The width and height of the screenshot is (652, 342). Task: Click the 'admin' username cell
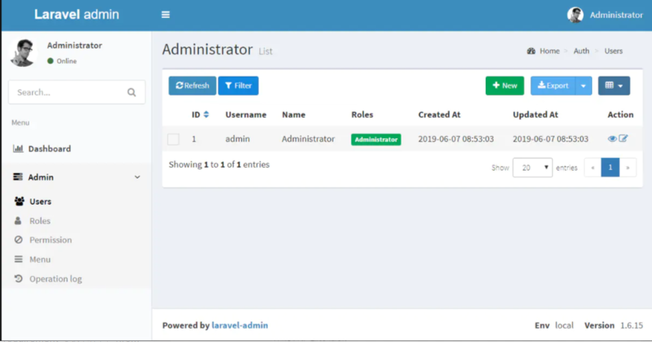pos(238,139)
